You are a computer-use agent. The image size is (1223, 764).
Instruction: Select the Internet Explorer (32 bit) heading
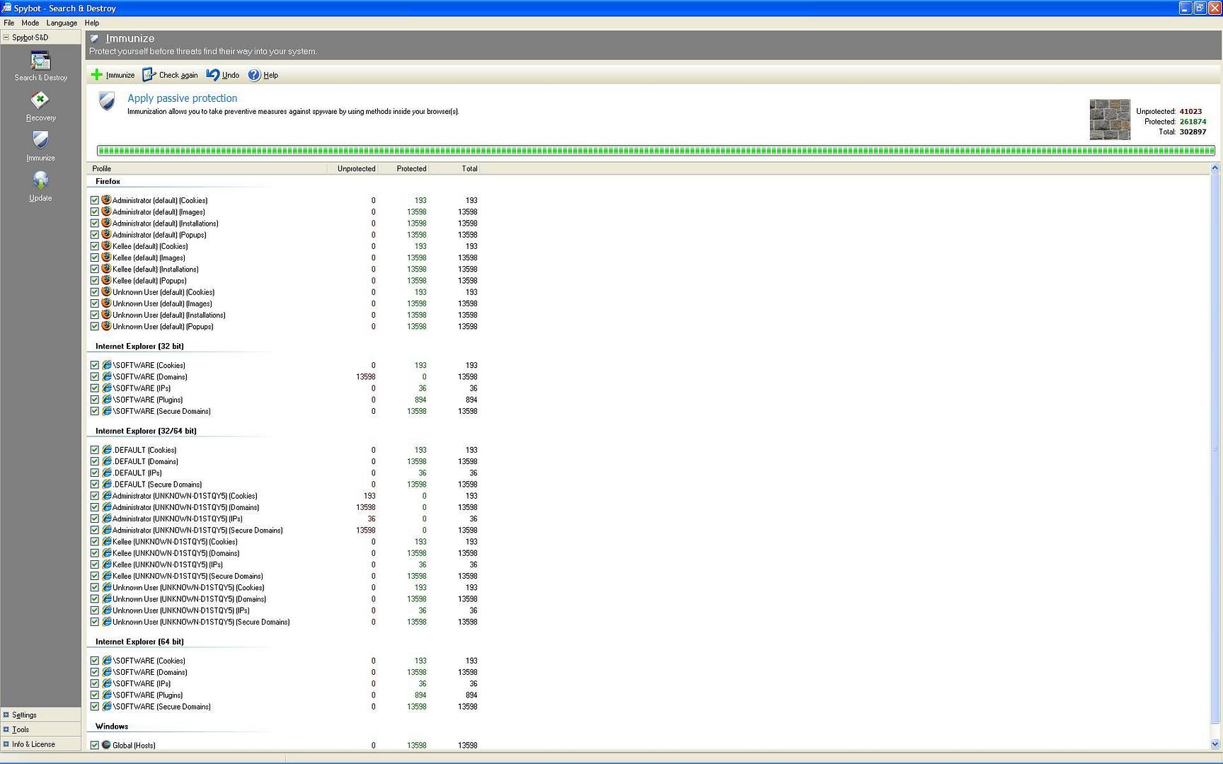tap(139, 347)
